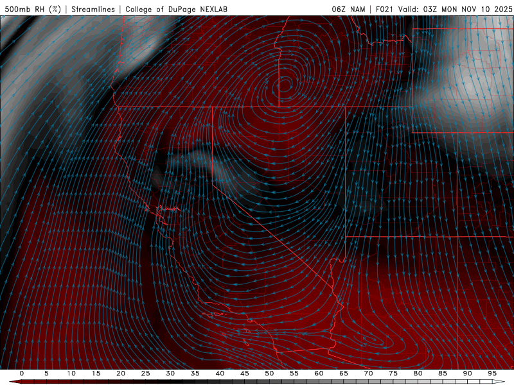Click "College of DuPage NEXLAB" header text
Screen dimensions: 514x385
click(x=176, y=9)
